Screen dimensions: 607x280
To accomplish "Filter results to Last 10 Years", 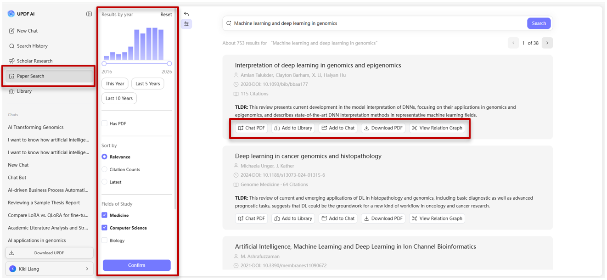I will pos(119,98).
